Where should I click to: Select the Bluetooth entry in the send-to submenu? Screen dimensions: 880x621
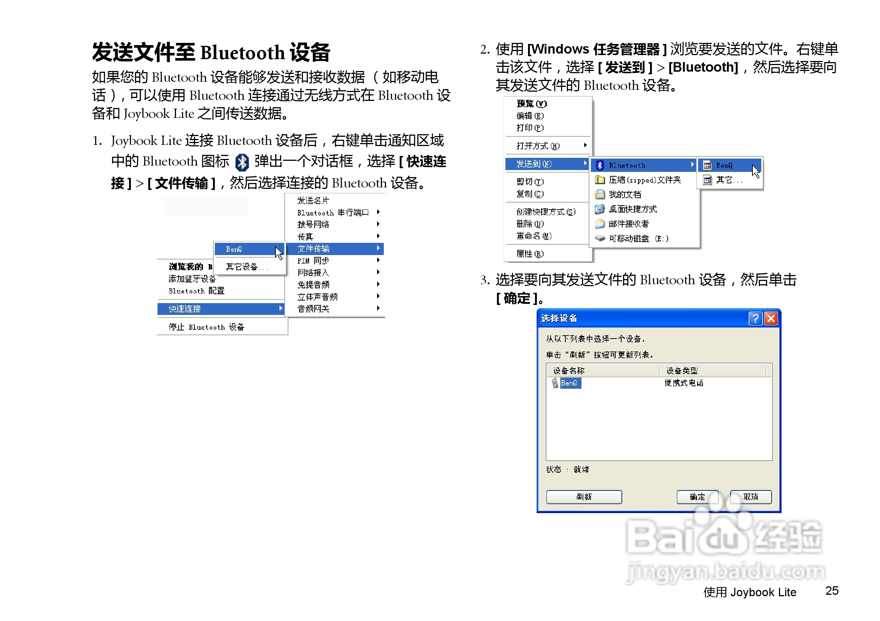[629, 165]
